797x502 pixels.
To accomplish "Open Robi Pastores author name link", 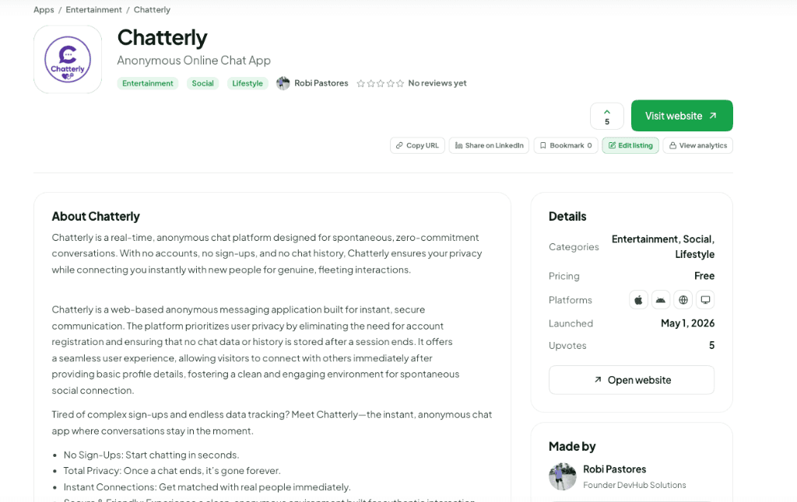I will [321, 83].
